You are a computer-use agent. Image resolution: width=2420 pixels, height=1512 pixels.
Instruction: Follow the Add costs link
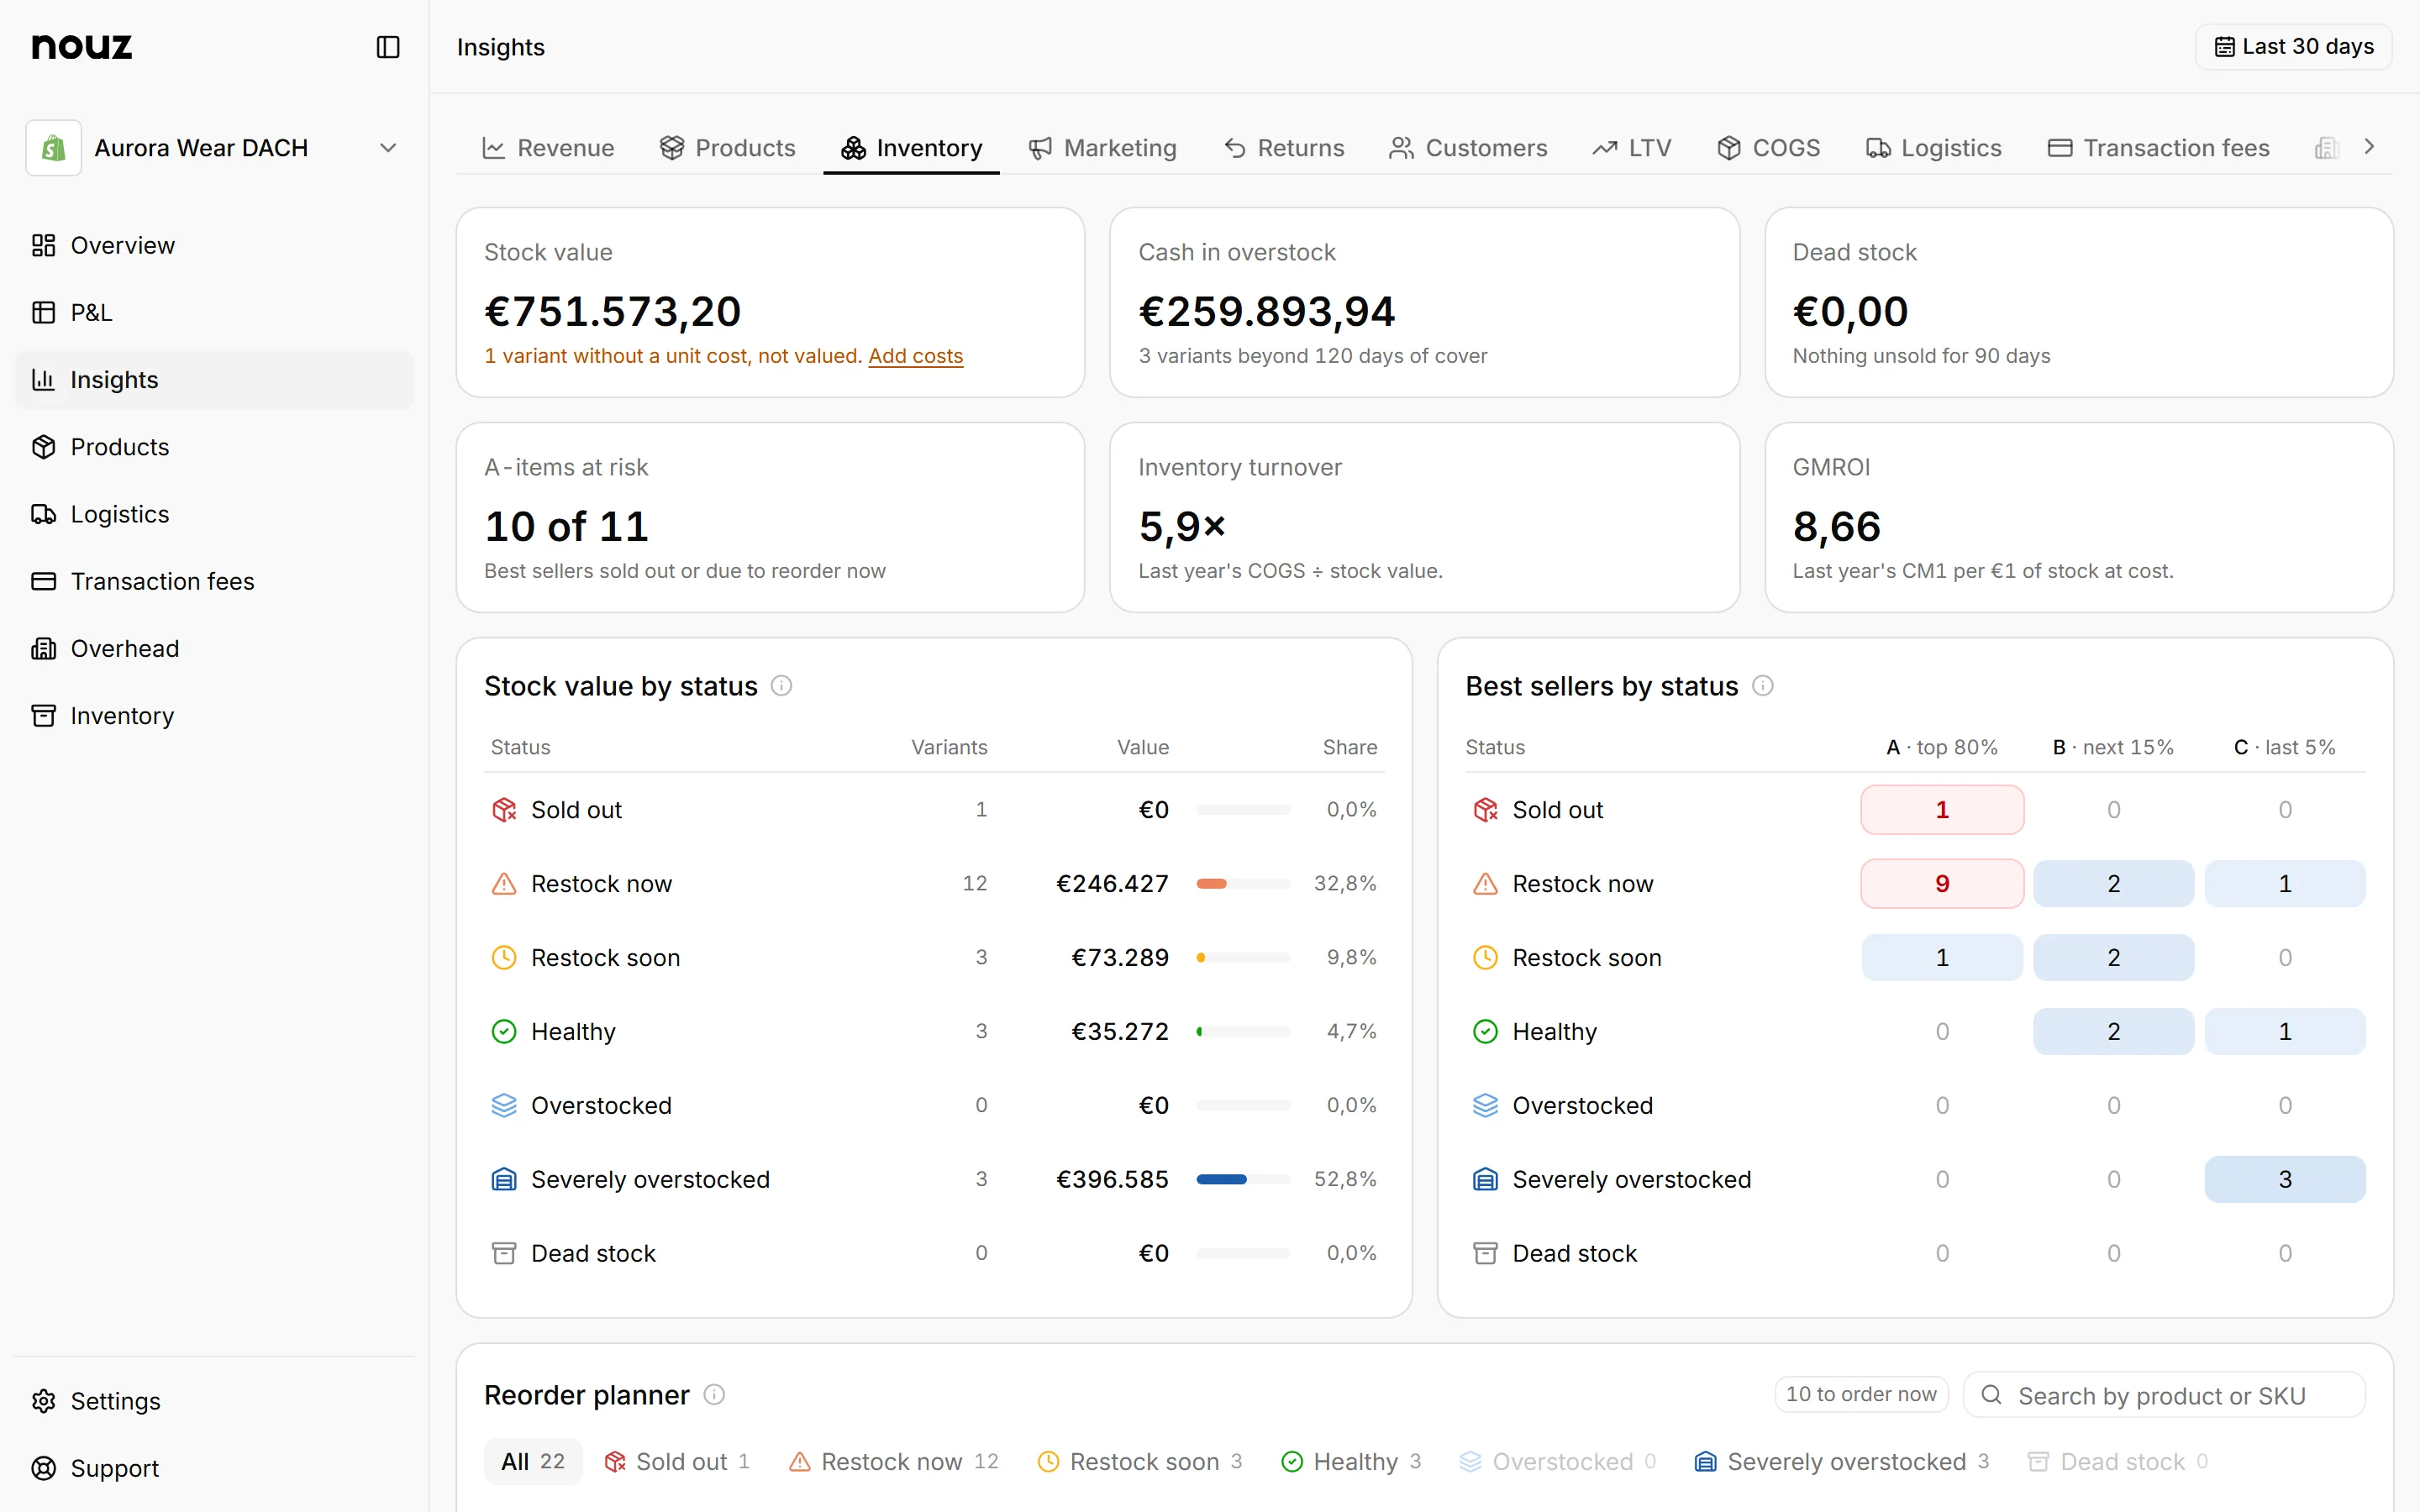pyautogui.click(x=916, y=356)
